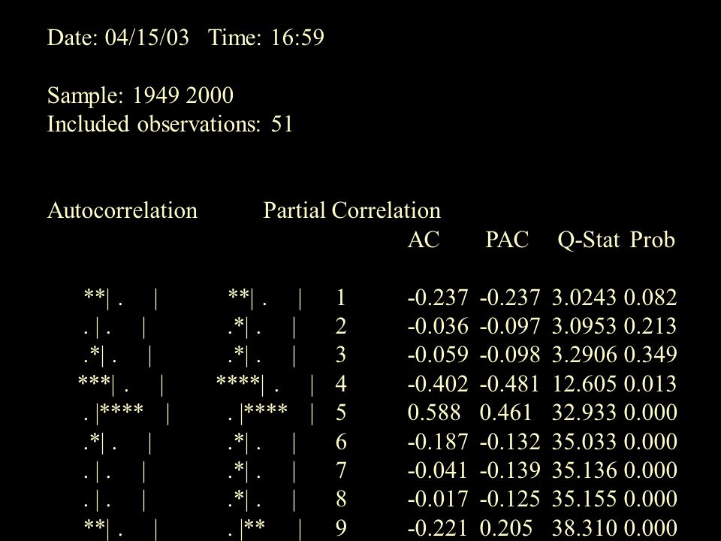Click Q-Stat value 35.033

584,442
